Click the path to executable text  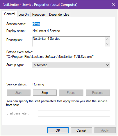[50, 57]
